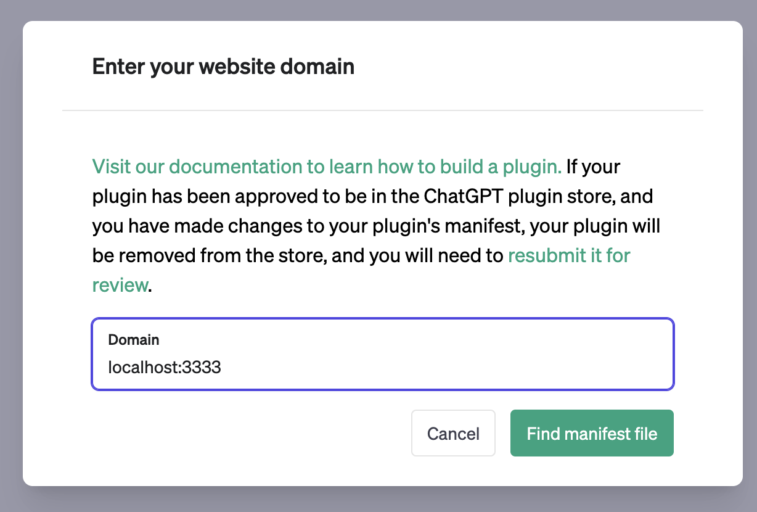Screen dimensions: 757x512
Task: Activate the green Find manifest file button
Action: [591, 433]
